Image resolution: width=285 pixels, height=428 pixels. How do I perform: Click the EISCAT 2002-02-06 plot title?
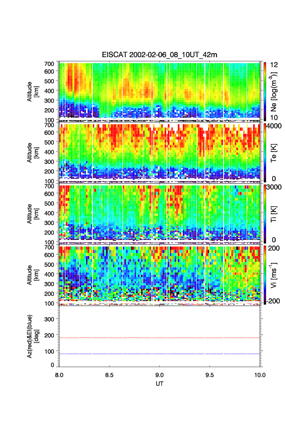coord(159,55)
